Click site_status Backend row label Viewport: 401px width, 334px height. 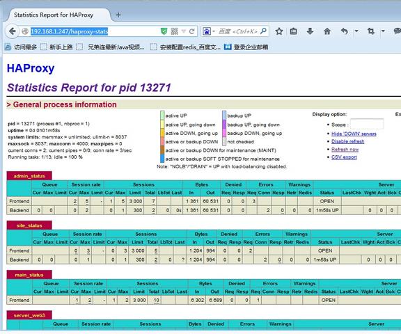(19, 260)
